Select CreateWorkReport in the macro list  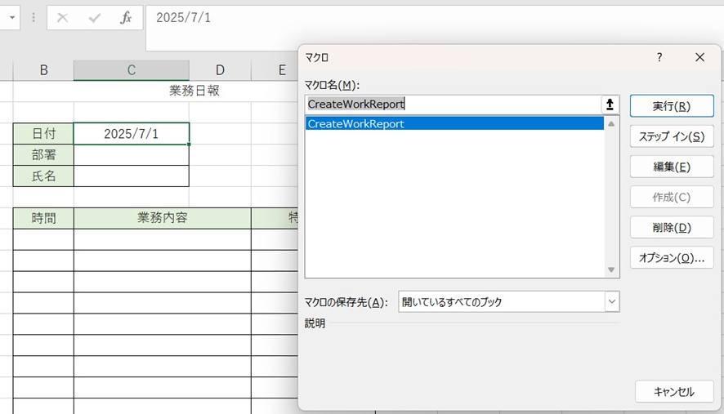coord(356,124)
